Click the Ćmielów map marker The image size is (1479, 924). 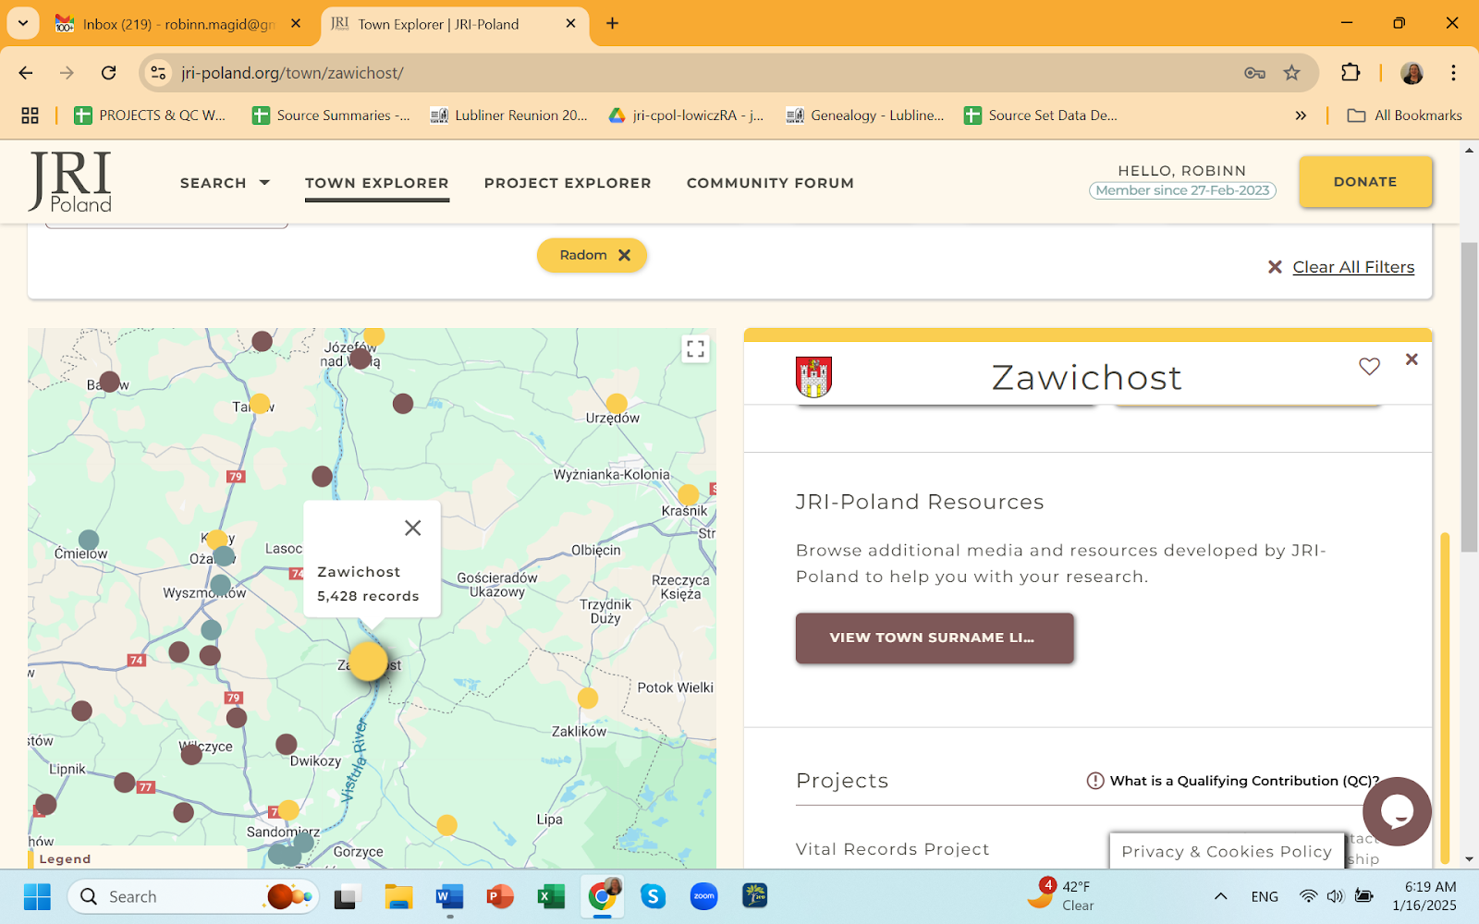89,540
